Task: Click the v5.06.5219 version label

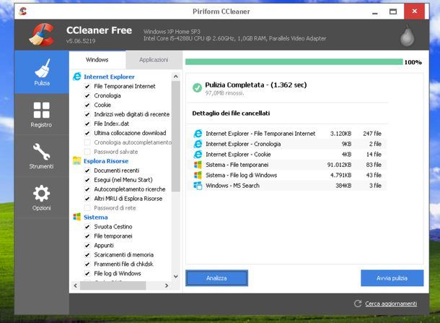Action: [81, 41]
